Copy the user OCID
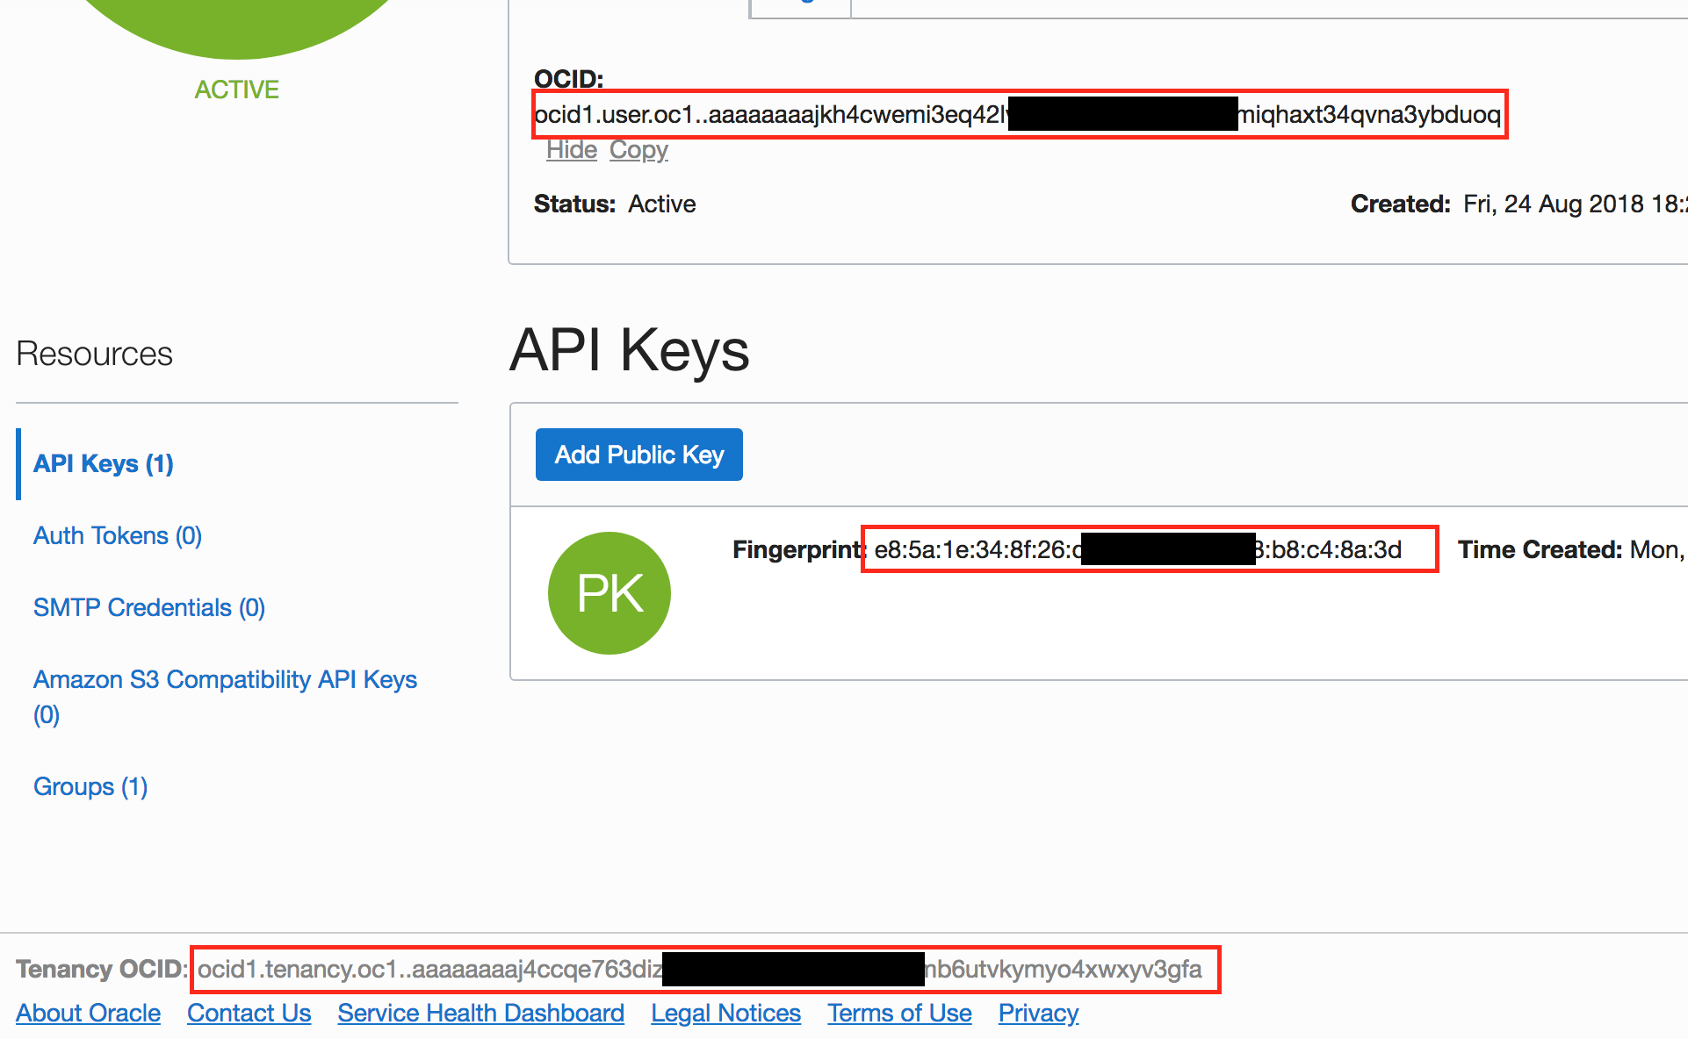This screenshot has height=1039, width=1688. pyautogui.click(x=638, y=150)
